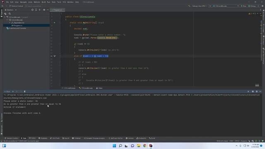The height and width of the screenshot is (149, 265).
Task: Click the Search everywhere field
Action: point(33,6)
